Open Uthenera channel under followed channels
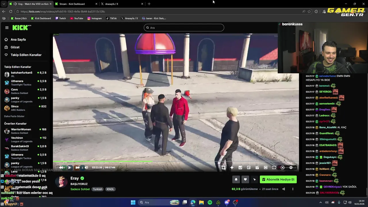Image resolution: width=368 pixels, height=207 pixels. tap(25, 83)
